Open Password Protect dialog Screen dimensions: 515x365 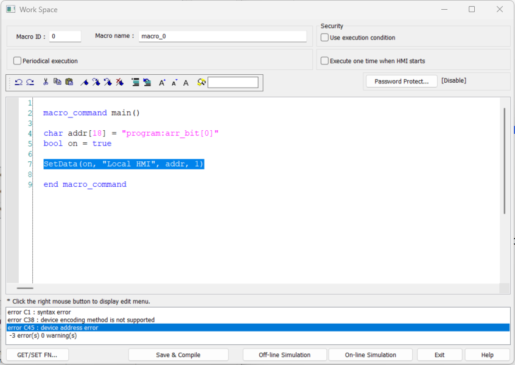coord(401,82)
